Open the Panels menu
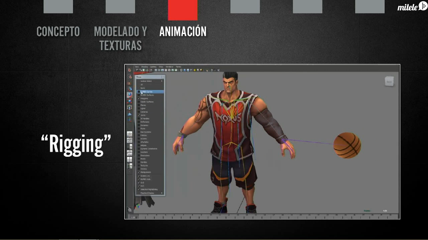 (178, 67)
